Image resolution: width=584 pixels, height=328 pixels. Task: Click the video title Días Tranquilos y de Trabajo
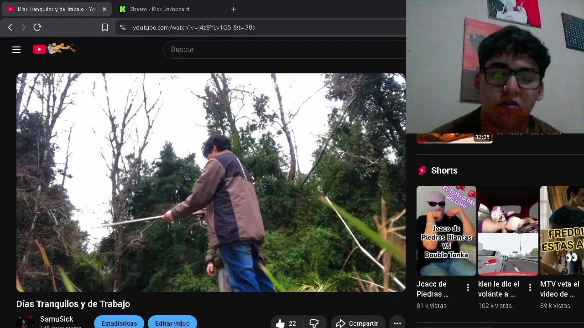[73, 304]
